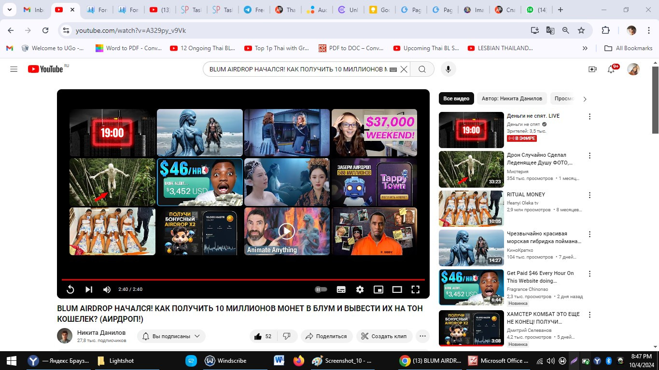Open the YouTube account avatar menu
659x370 pixels.
[633, 69]
